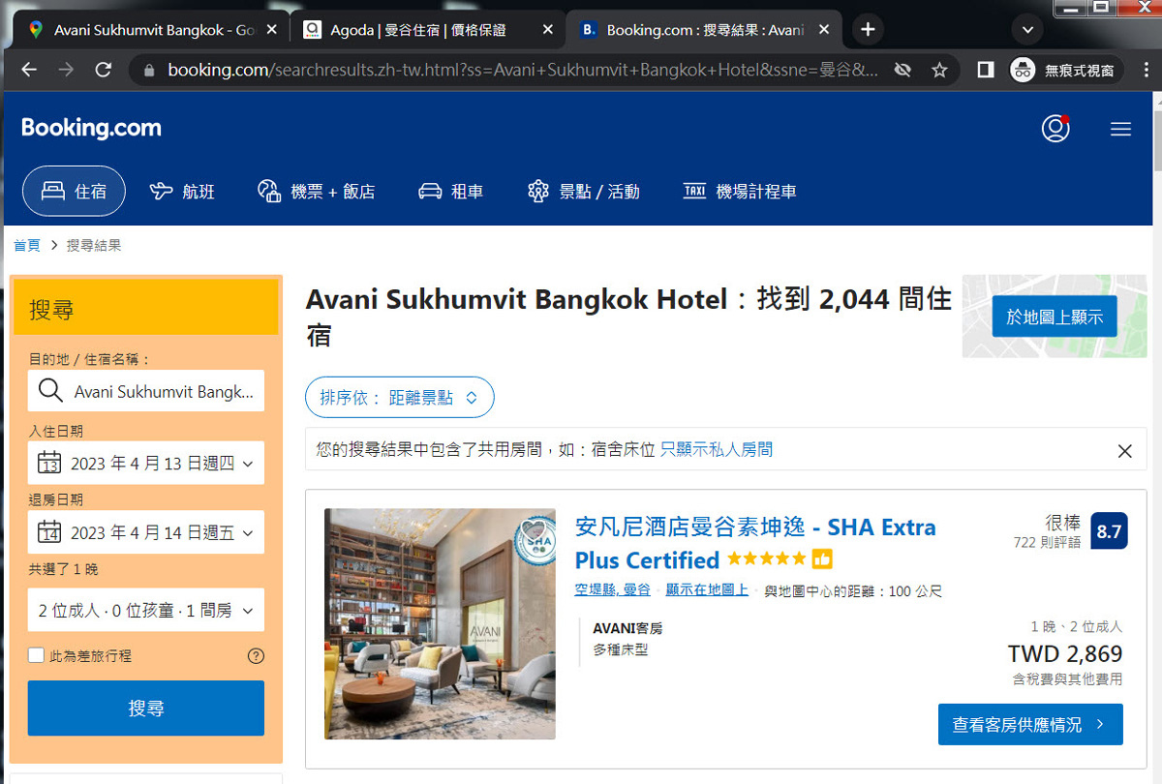Click the browser forward arrow
Image resolution: width=1162 pixels, height=784 pixels.
(x=66, y=70)
